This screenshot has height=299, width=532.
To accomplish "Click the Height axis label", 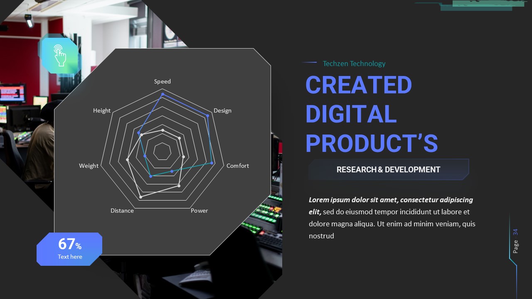I will tap(102, 110).
